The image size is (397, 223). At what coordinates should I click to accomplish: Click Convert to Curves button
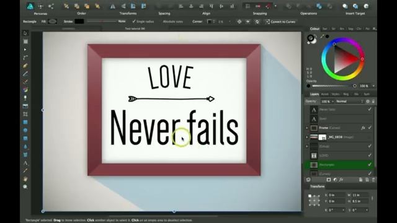(x=280, y=22)
